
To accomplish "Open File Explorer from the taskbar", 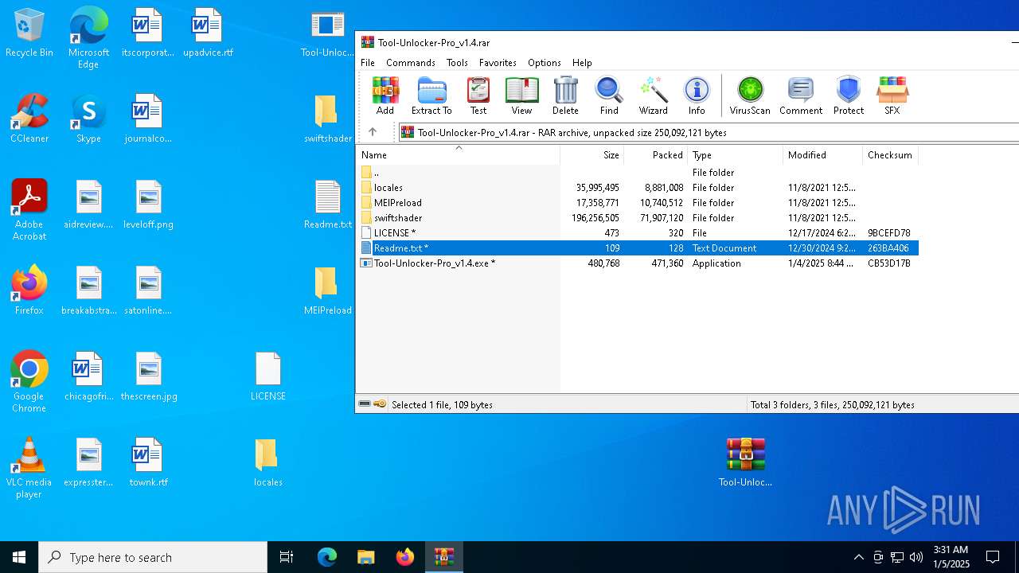I will tap(365, 557).
